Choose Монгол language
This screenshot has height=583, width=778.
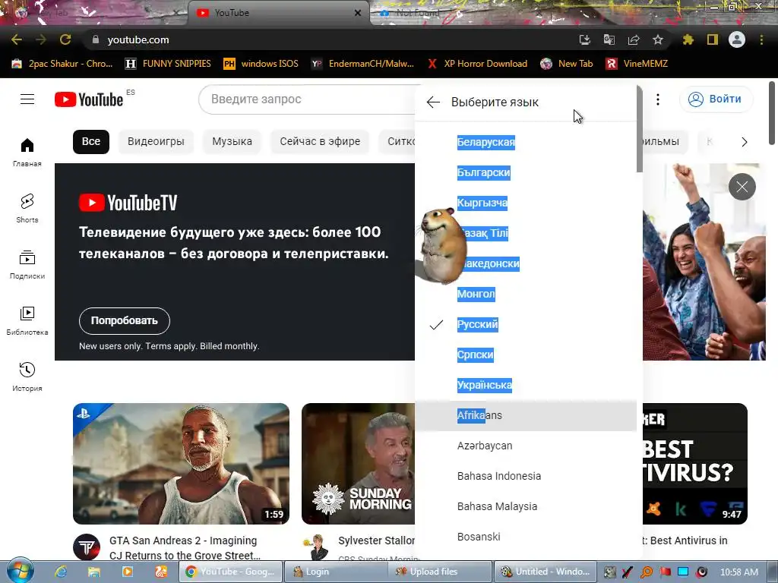pyautogui.click(x=526, y=294)
